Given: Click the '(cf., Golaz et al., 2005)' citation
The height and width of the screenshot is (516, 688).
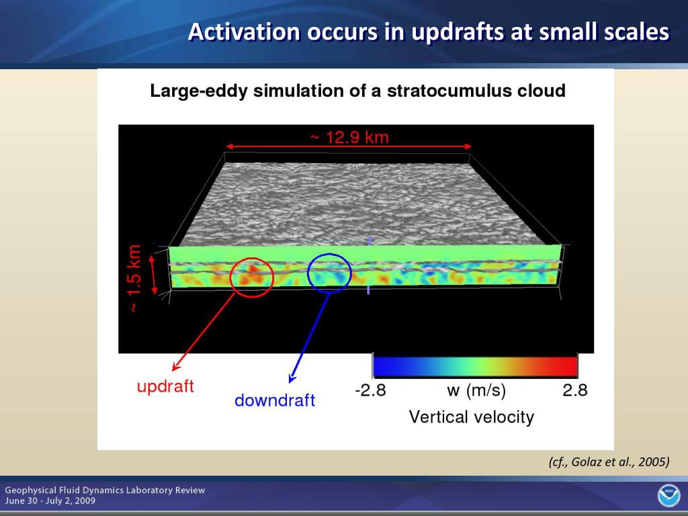Looking at the screenshot, I should 609,462.
